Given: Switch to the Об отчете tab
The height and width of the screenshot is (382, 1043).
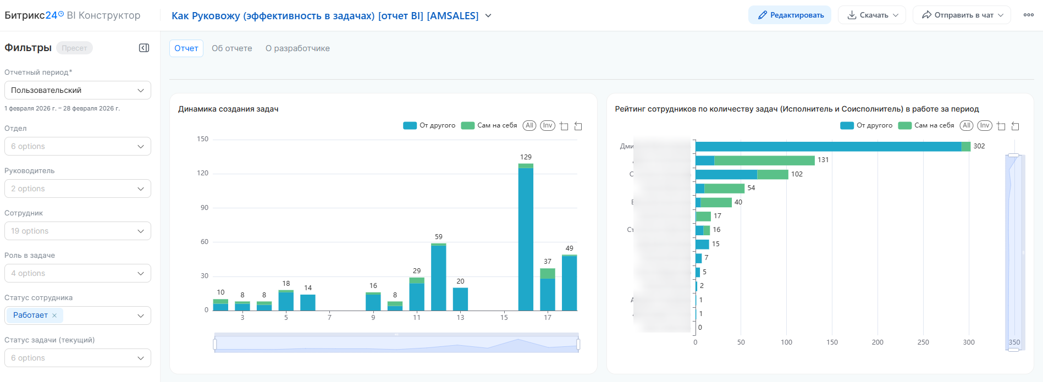Looking at the screenshot, I should (x=231, y=48).
